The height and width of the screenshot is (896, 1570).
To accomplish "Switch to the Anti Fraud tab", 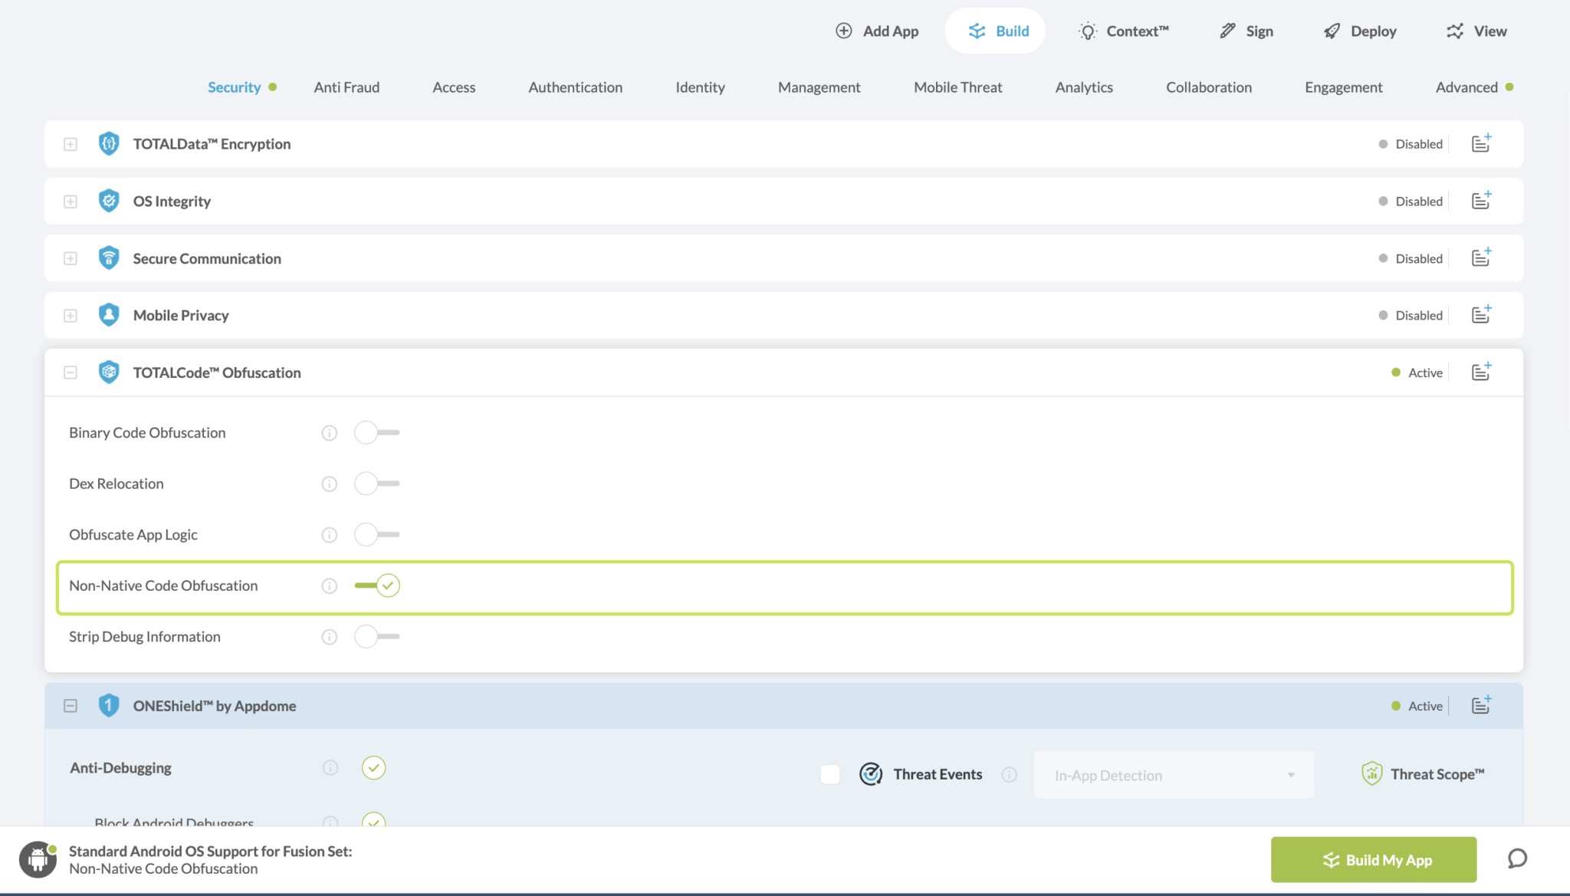I will coord(347,87).
